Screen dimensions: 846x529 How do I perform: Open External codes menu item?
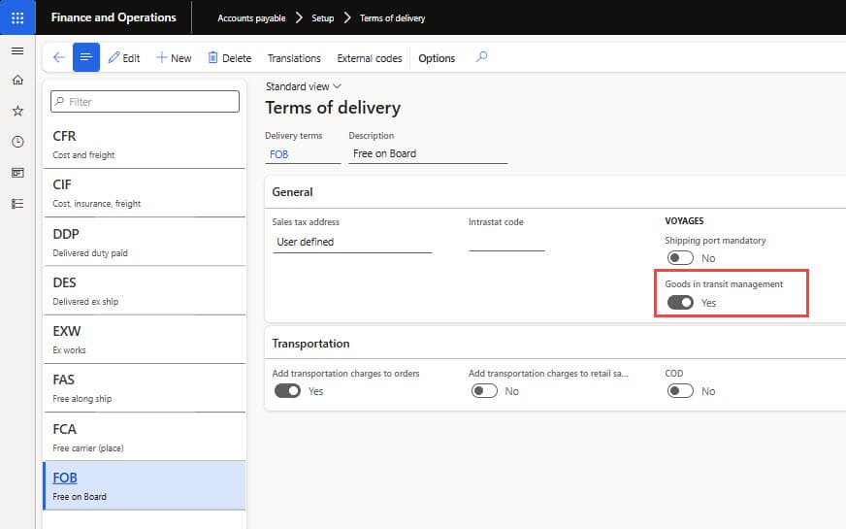(x=369, y=58)
